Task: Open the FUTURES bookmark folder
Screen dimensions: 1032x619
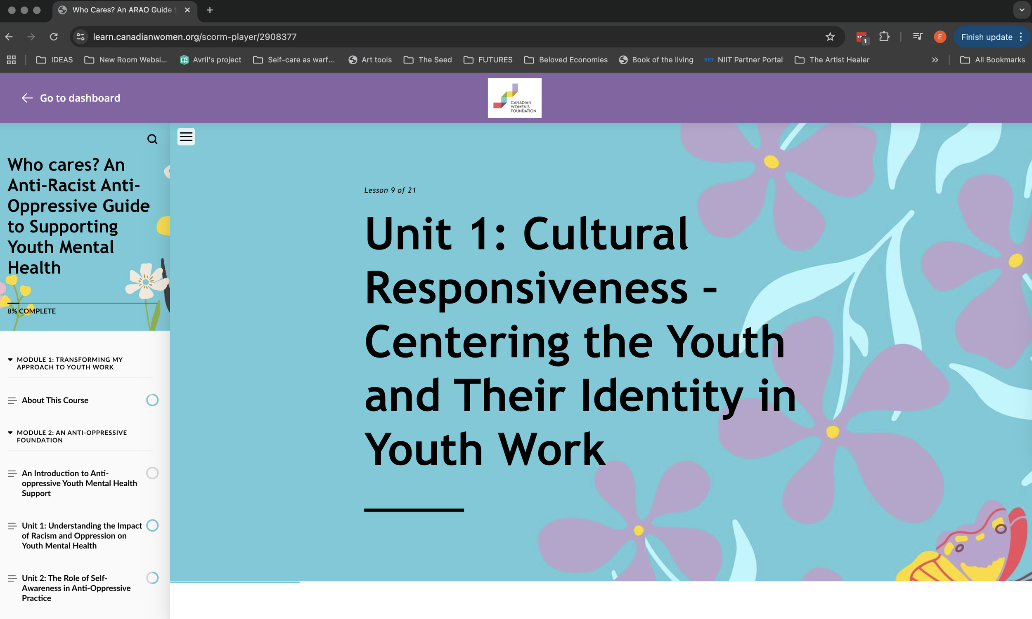Action: (488, 60)
